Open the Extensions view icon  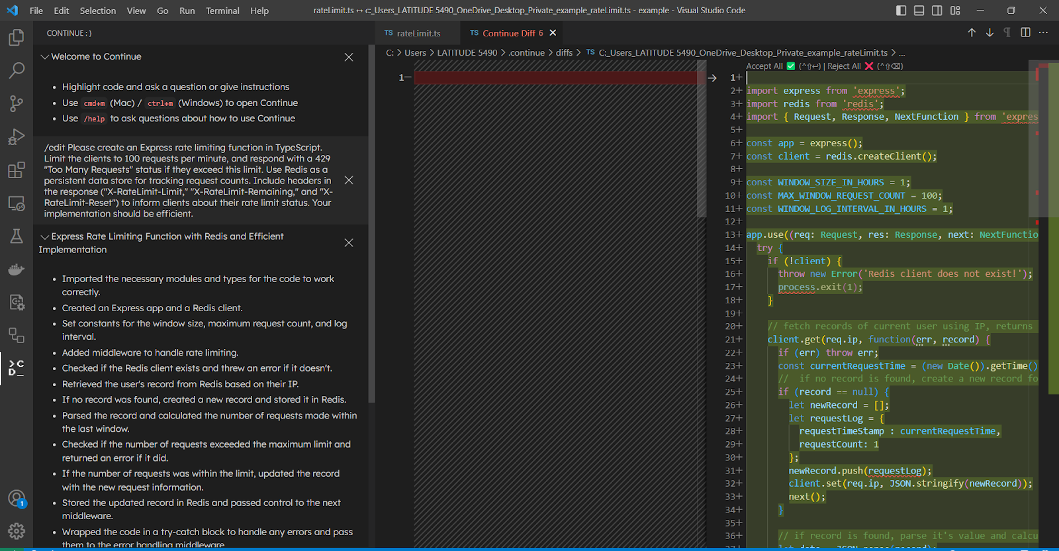(x=17, y=170)
